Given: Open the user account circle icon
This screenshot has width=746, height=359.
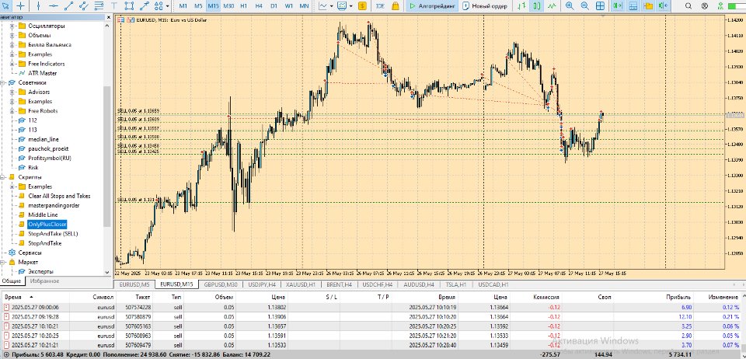Looking at the screenshot, I should (x=705, y=5).
